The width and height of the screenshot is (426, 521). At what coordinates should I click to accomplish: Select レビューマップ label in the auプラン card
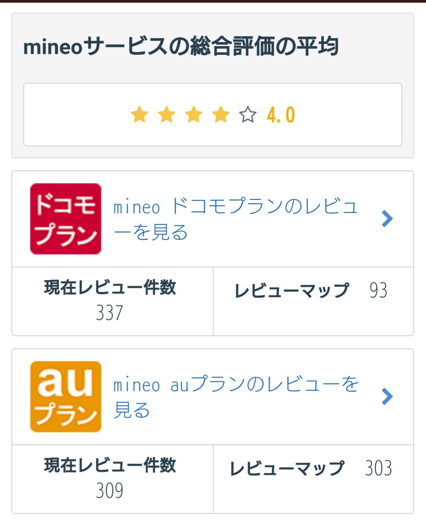click(287, 468)
